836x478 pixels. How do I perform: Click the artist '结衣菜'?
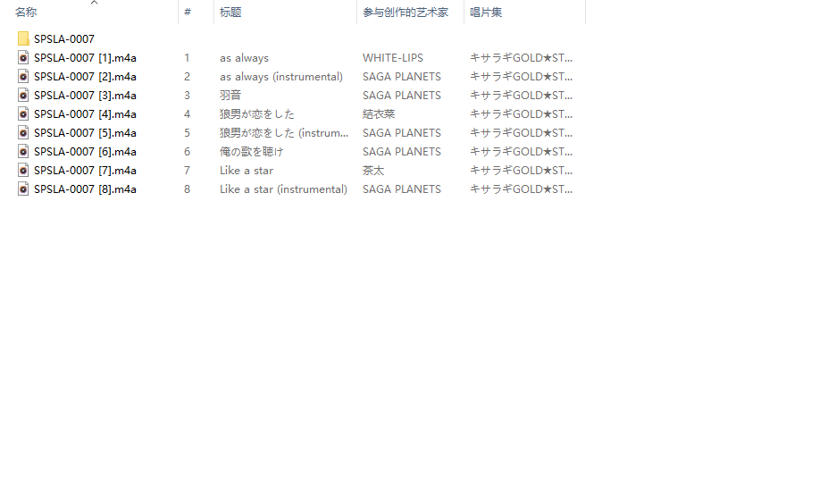click(379, 113)
